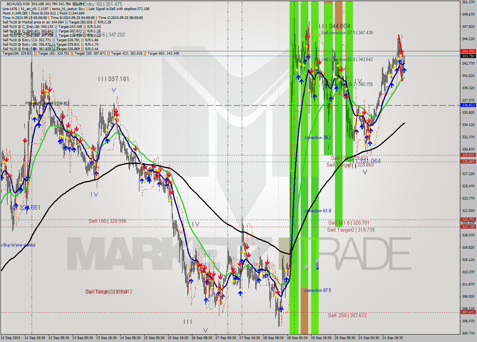This screenshot has height=342, width=477.
Task: Click the red 320.701 price axis tag
Action: pyautogui.click(x=468, y=220)
